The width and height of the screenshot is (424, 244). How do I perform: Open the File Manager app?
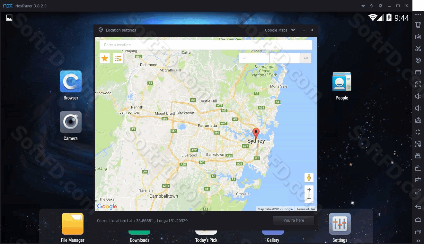click(x=73, y=224)
